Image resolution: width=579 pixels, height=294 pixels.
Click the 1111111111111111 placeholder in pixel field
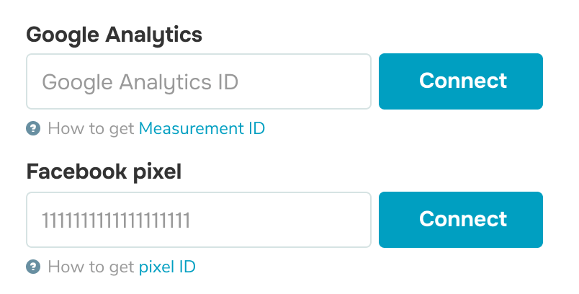click(116, 220)
